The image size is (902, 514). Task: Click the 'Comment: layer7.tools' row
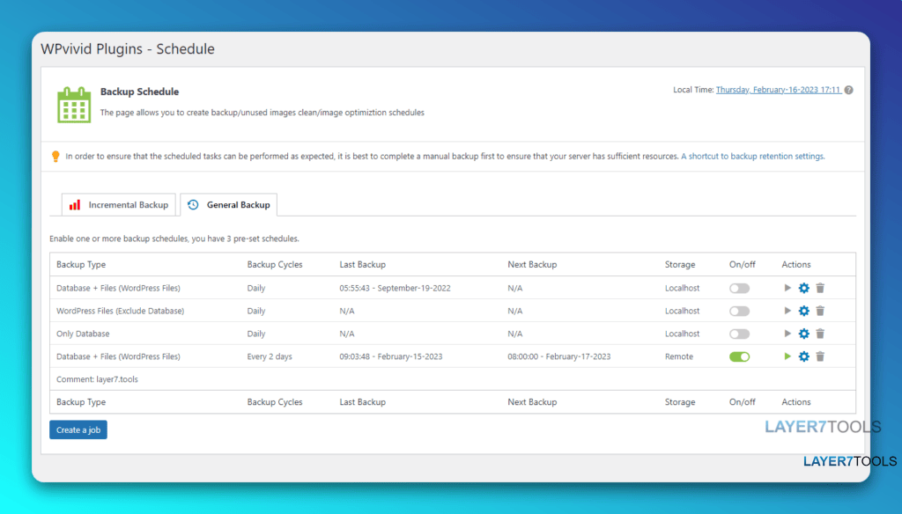(x=453, y=379)
